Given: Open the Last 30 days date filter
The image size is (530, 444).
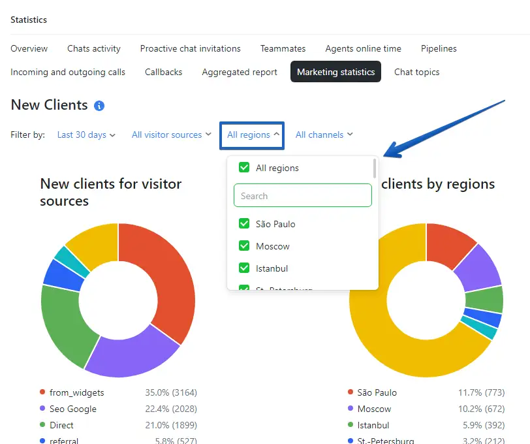Looking at the screenshot, I should pyautogui.click(x=86, y=135).
